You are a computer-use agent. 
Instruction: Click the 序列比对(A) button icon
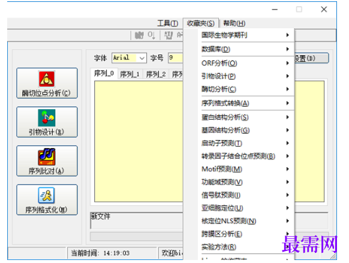(x=47, y=156)
